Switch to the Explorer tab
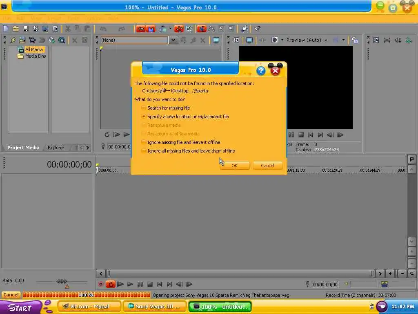The width and height of the screenshot is (418, 314). pos(56,148)
